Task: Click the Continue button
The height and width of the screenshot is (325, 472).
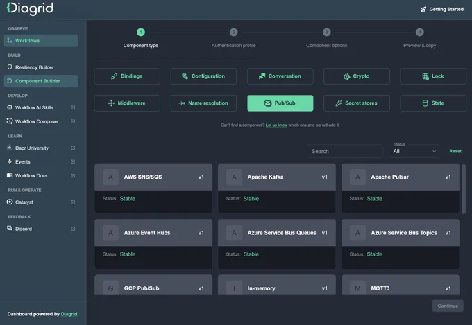Action: [448, 306]
